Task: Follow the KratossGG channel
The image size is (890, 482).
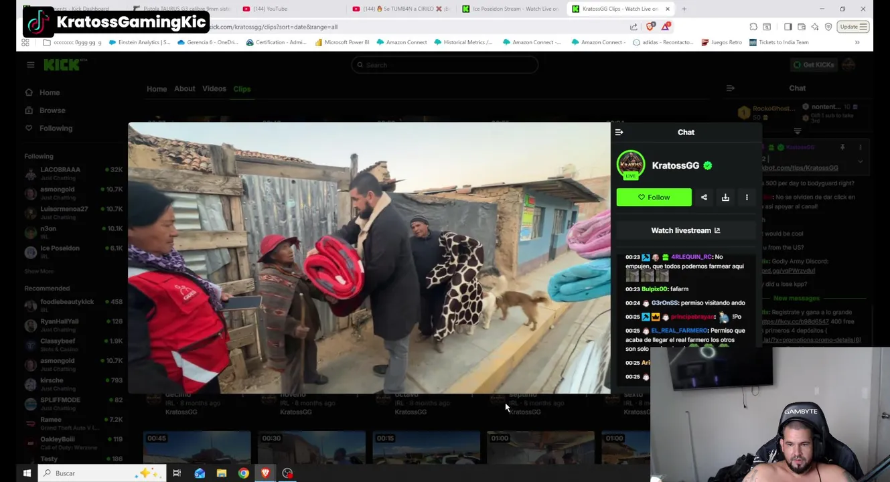Action: [654, 197]
